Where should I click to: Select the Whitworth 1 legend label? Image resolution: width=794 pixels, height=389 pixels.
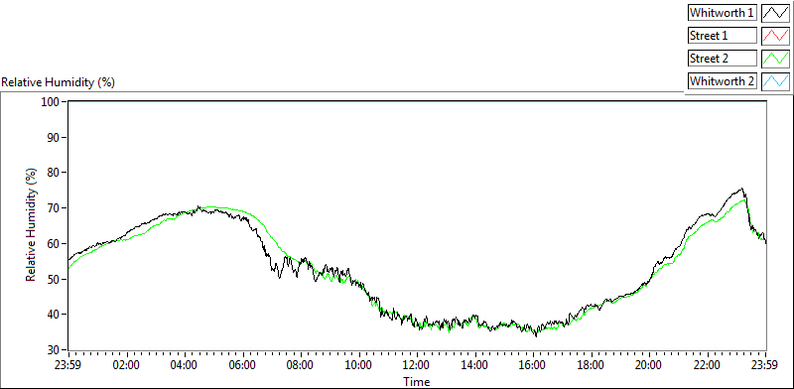(722, 13)
